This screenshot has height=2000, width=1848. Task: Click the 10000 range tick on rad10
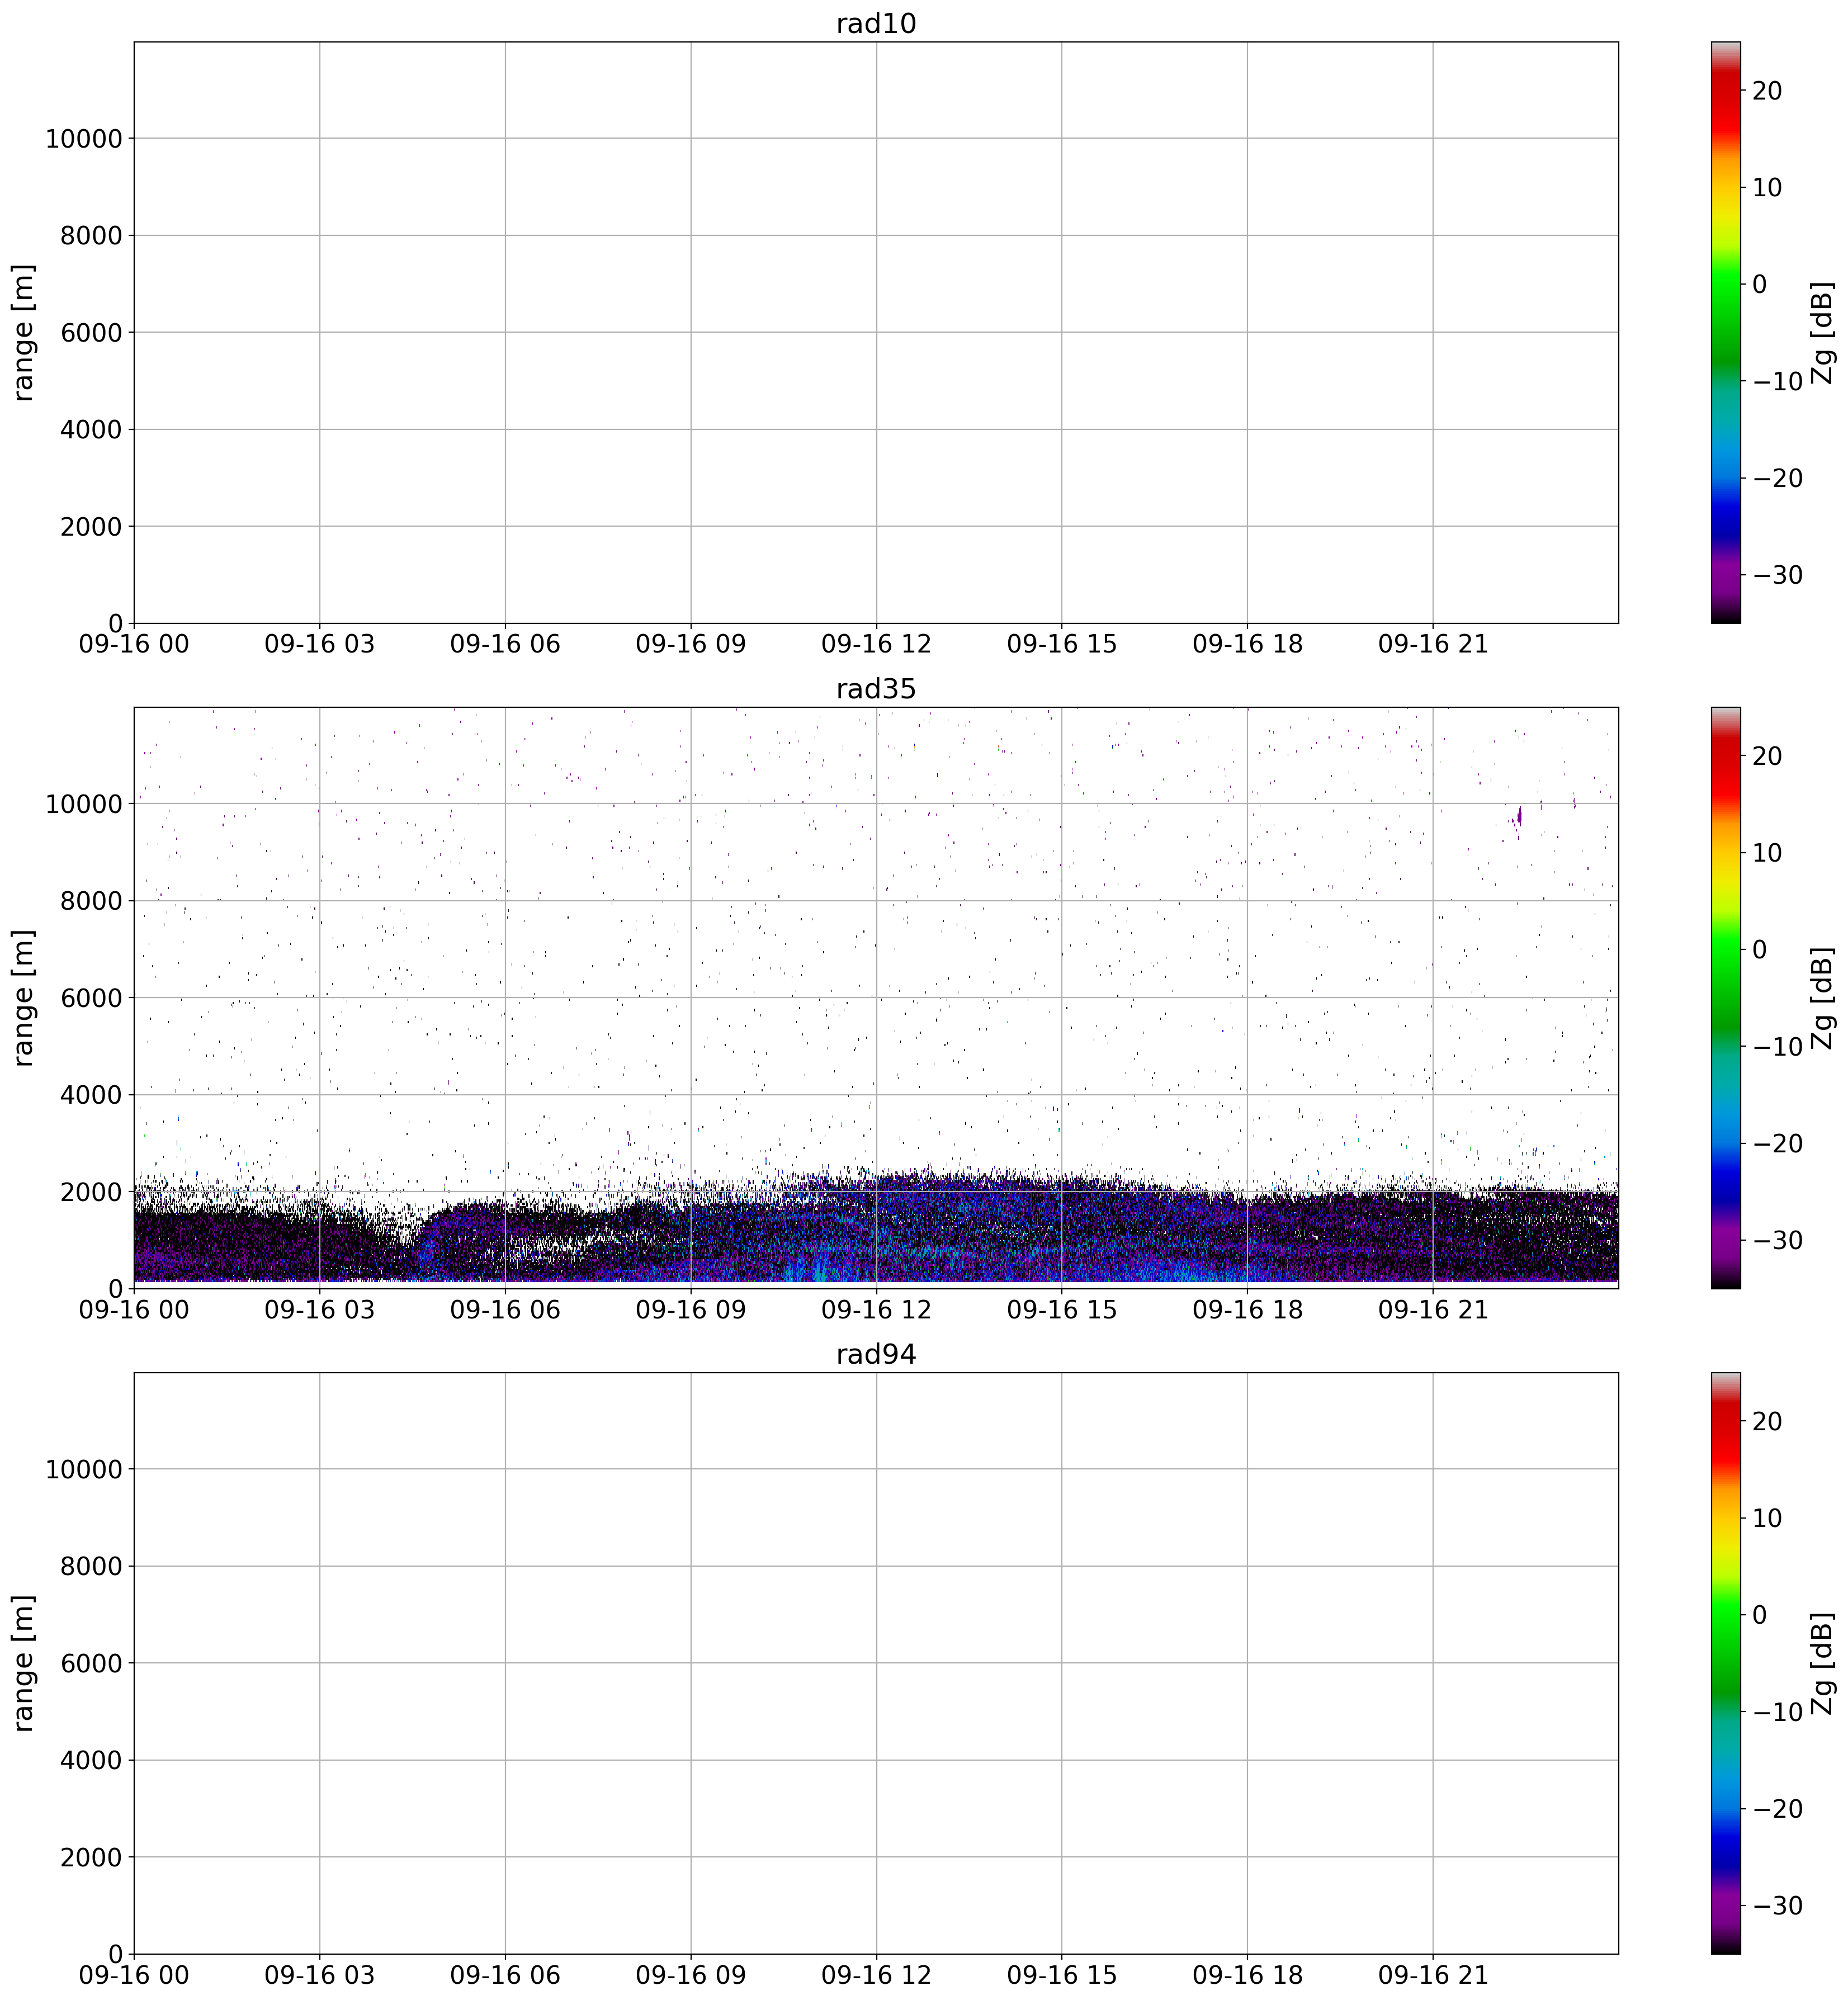tap(83, 139)
